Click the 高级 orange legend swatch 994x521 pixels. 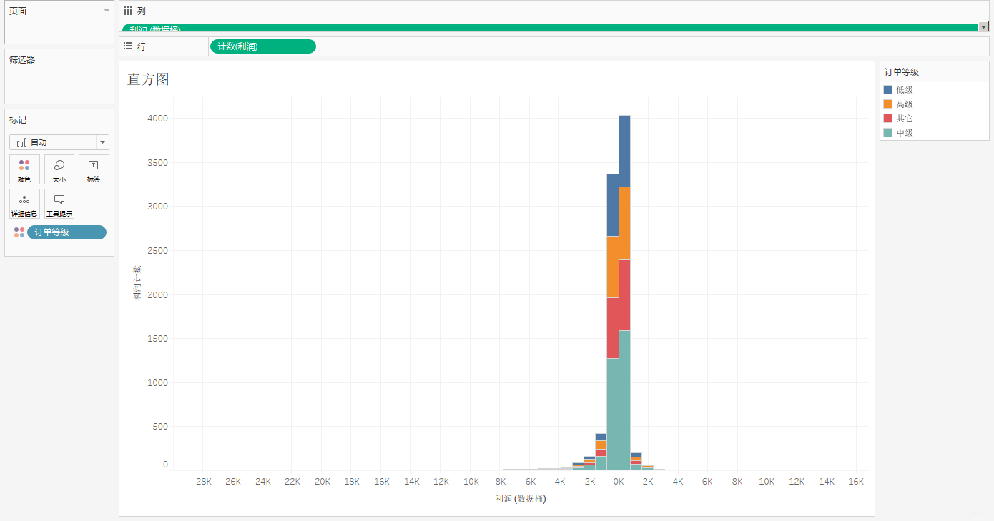(888, 104)
